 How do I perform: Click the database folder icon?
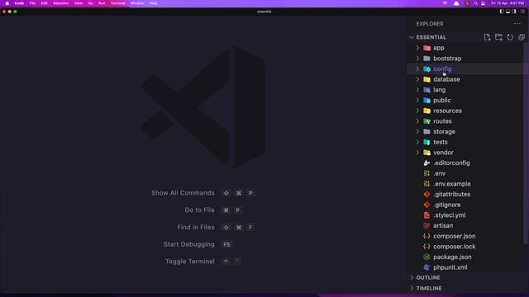click(x=427, y=79)
